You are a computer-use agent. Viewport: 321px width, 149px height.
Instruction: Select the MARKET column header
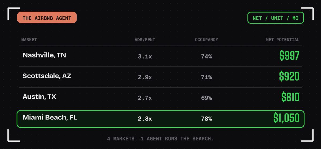click(29, 40)
